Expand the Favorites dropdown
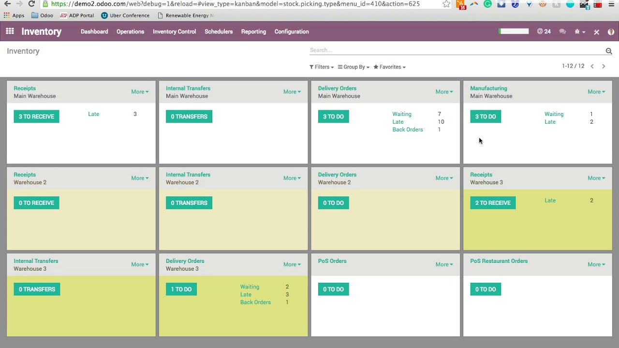619x348 pixels. 389,67
